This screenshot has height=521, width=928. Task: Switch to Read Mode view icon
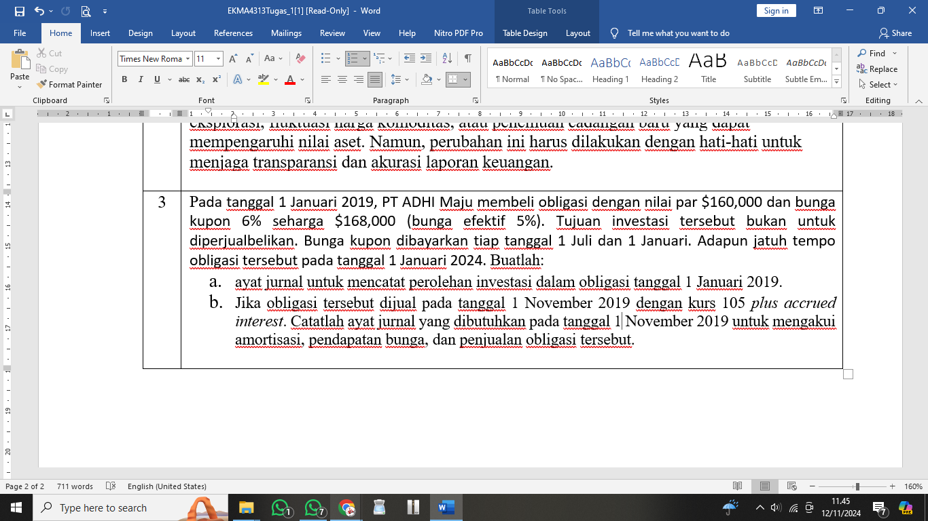click(738, 486)
